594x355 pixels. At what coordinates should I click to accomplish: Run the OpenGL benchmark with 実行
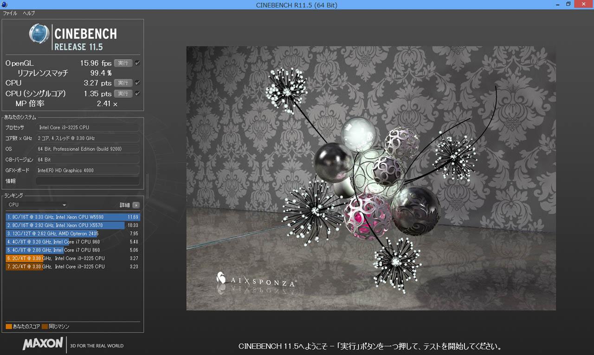(123, 63)
